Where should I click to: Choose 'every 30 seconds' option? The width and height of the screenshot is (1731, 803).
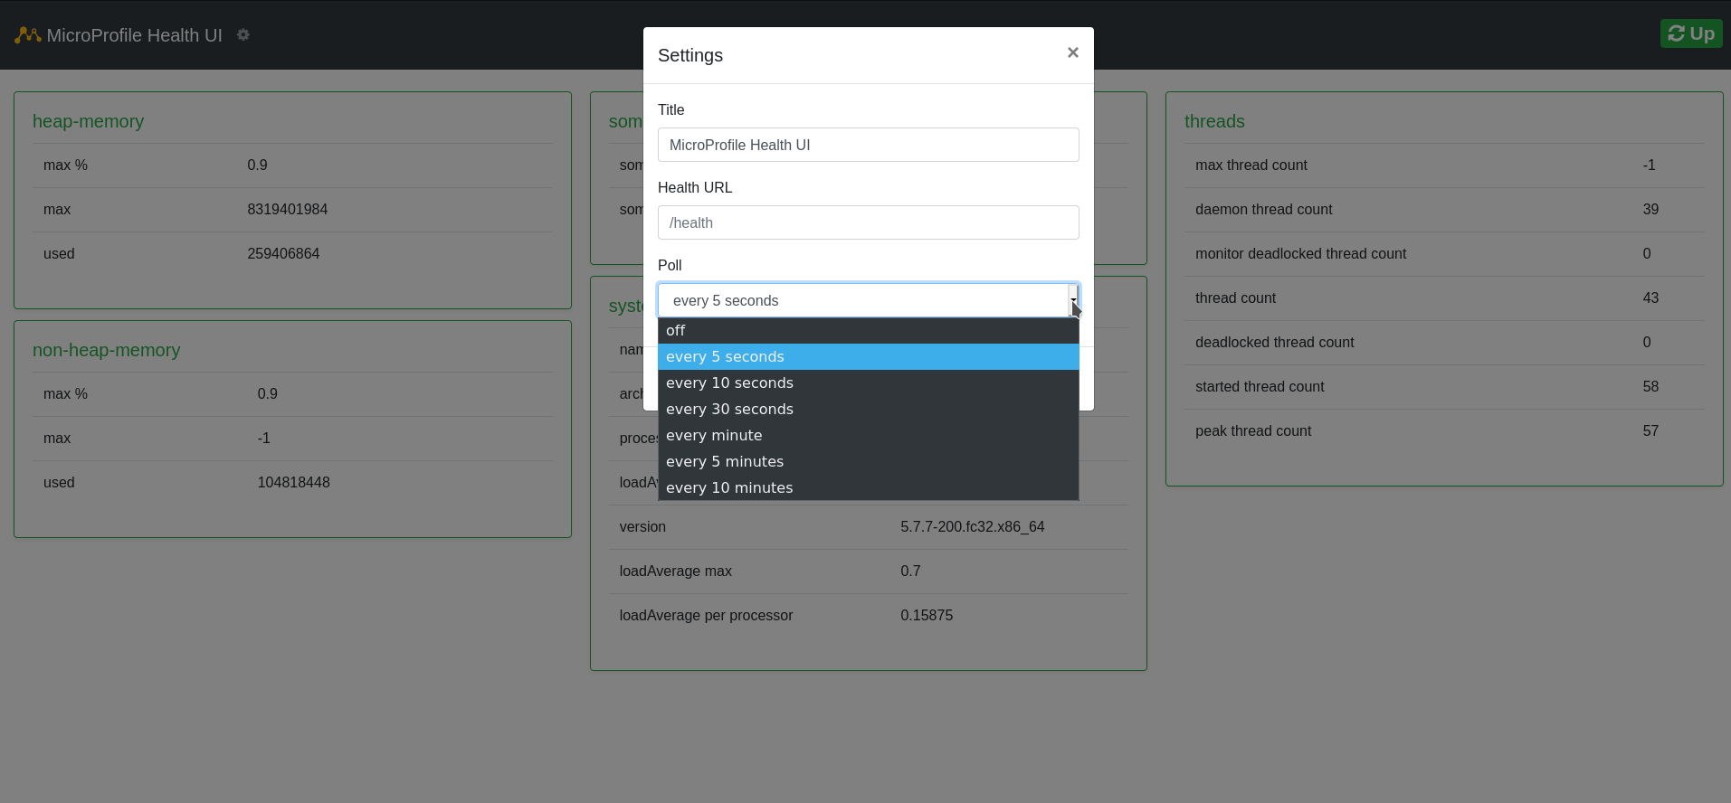tap(869, 410)
